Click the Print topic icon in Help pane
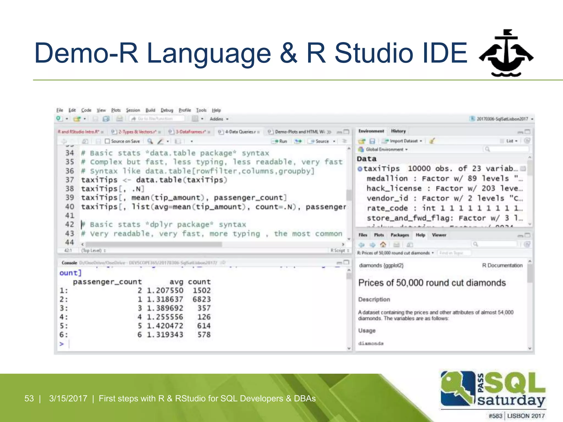 point(396,245)
